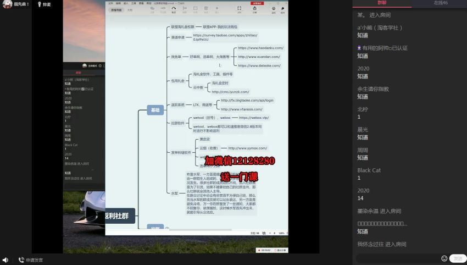Open link https://webox.vip/
Screen dimensions: 467x265
click(254, 118)
